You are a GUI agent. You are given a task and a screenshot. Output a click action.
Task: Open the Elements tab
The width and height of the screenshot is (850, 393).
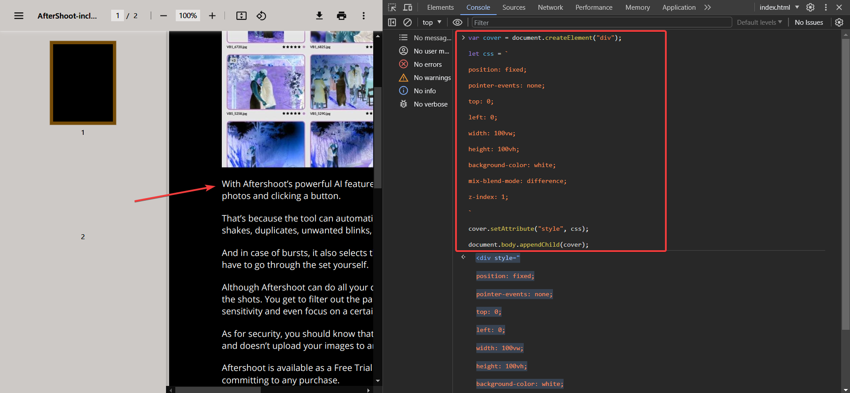pos(440,8)
